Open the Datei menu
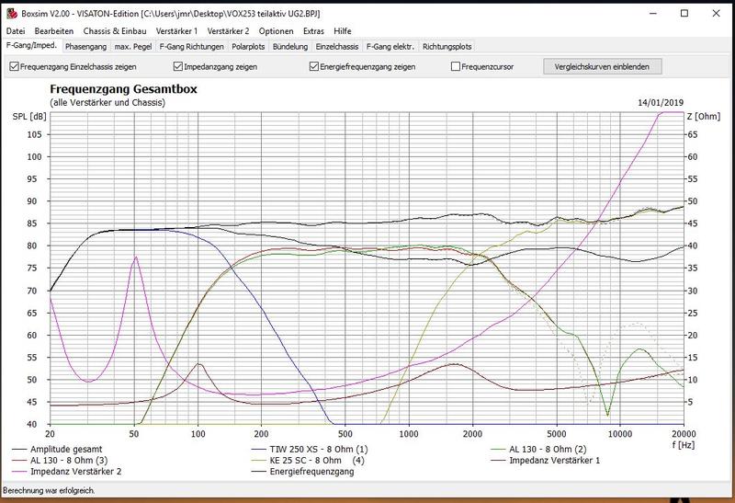 pyautogui.click(x=16, y=30)
